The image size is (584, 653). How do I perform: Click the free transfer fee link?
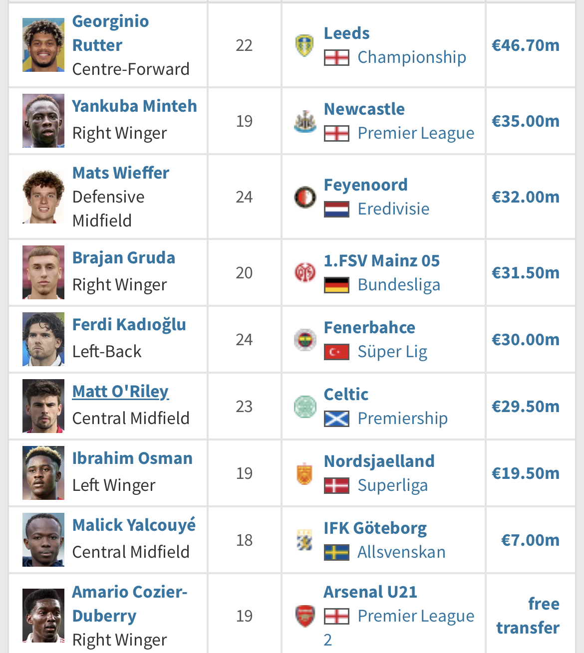[528, 616]
